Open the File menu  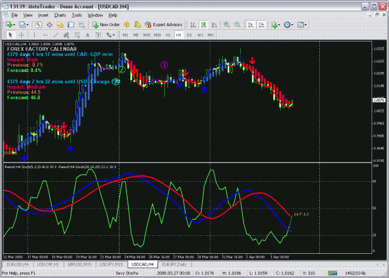pyautogui.click(x=14, y=15)
